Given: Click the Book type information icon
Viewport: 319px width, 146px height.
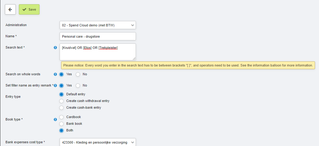Looking at the screenshot, I should tap(55, 119).
